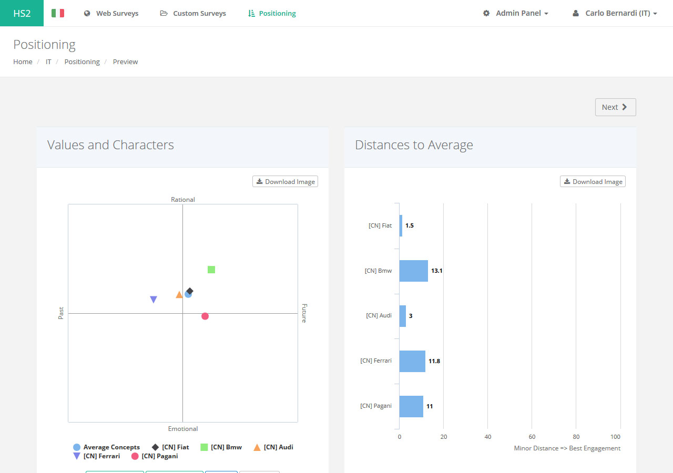Click the gear icon beside Admin Panel
The width and height of the screenshot is (673, 473).
pos(486,13)
